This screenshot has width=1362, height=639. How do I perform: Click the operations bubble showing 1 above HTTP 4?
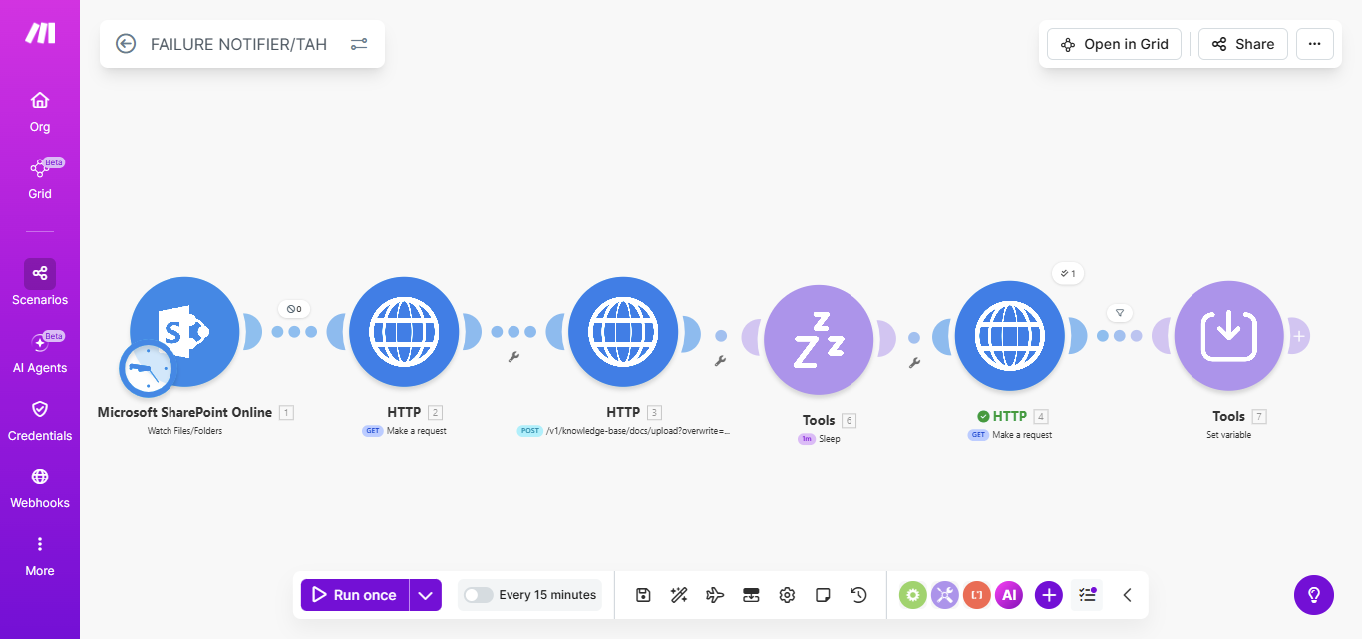pos(1069,273)
